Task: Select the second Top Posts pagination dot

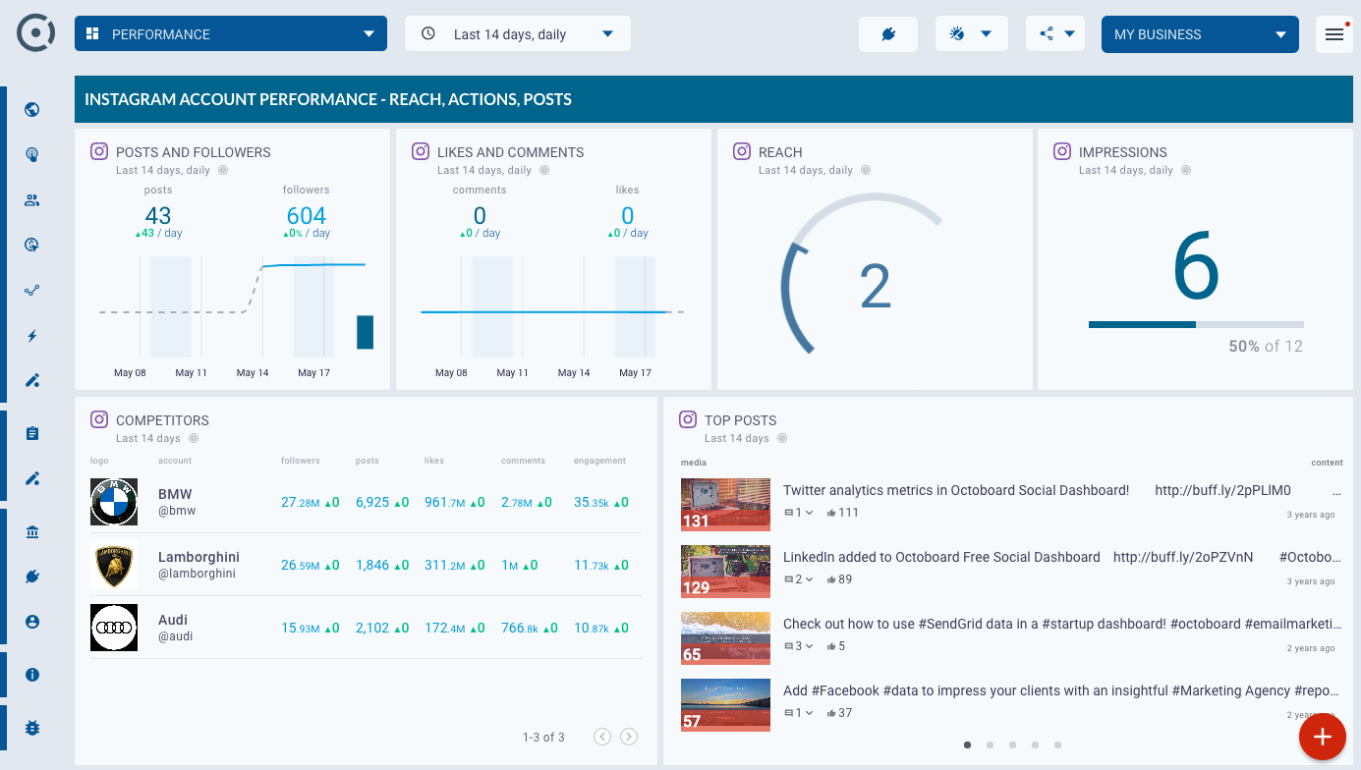Action: [x=990, y=745]
